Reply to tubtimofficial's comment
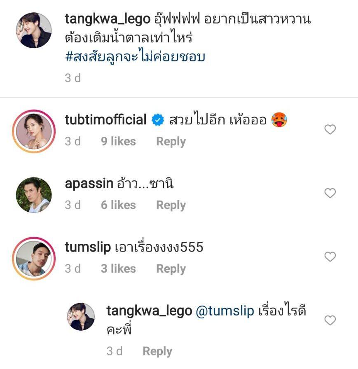358x369 pixels. [171, 142]
